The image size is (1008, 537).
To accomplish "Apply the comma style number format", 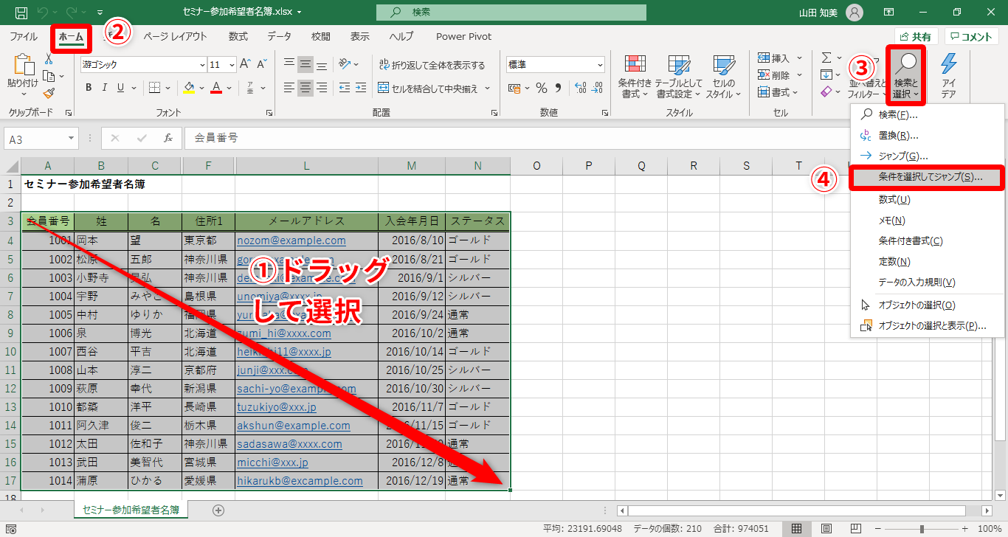I will click(x=559, y=88).
